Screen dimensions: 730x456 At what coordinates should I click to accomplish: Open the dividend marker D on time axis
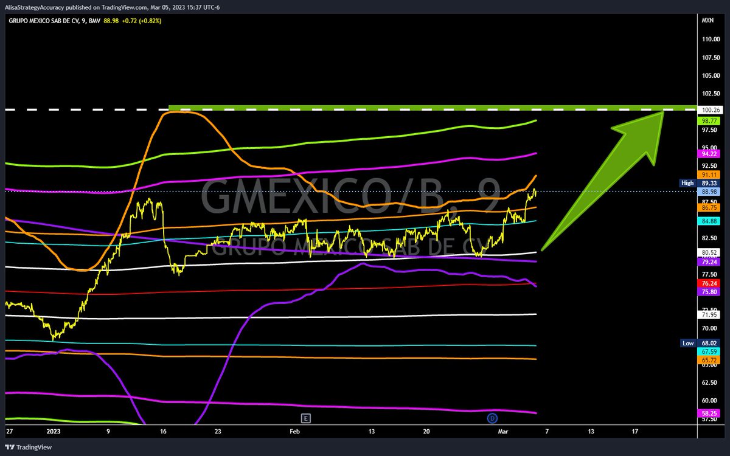tap(491, 418)
